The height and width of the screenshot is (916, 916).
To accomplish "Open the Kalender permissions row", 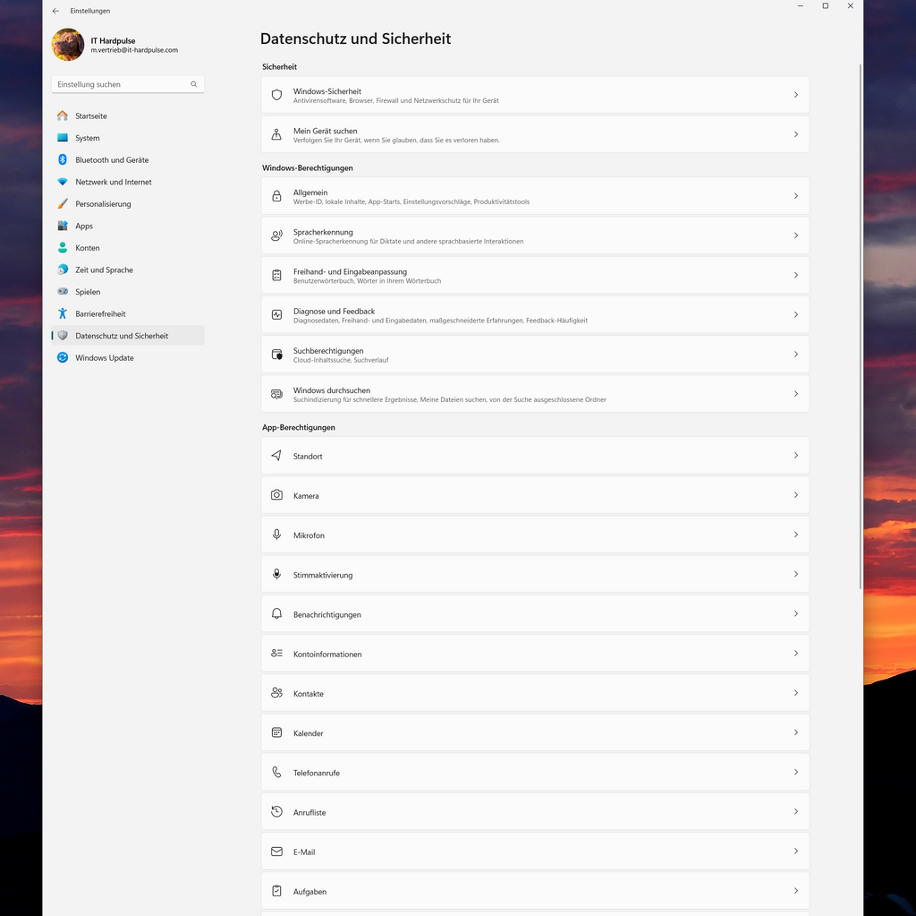I will (534, 732).
